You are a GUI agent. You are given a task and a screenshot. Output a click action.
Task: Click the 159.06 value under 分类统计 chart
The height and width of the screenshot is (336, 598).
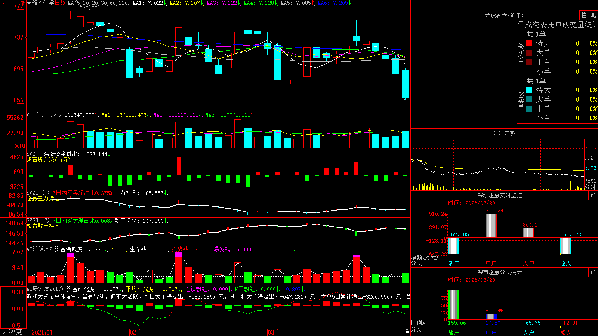[457, 323]
